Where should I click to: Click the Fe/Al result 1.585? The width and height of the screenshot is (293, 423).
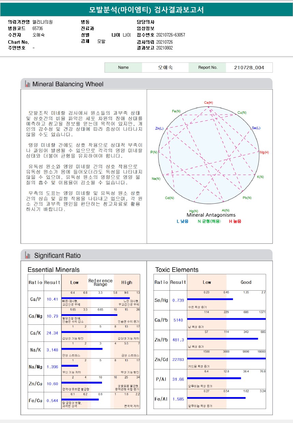pos(178,399)
